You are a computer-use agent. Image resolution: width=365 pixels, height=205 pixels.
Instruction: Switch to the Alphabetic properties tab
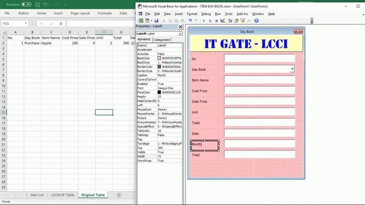click(144, 39)
